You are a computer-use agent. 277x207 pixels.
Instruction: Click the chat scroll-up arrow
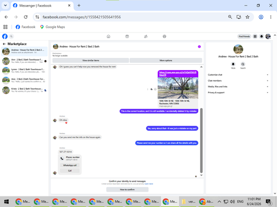(201, 67)
